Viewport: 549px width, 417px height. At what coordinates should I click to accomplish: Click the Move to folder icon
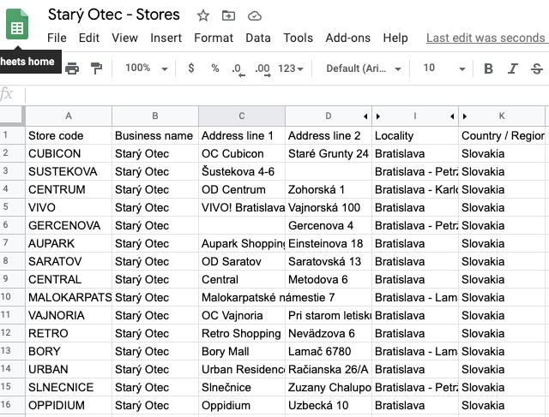pos(228,15)
